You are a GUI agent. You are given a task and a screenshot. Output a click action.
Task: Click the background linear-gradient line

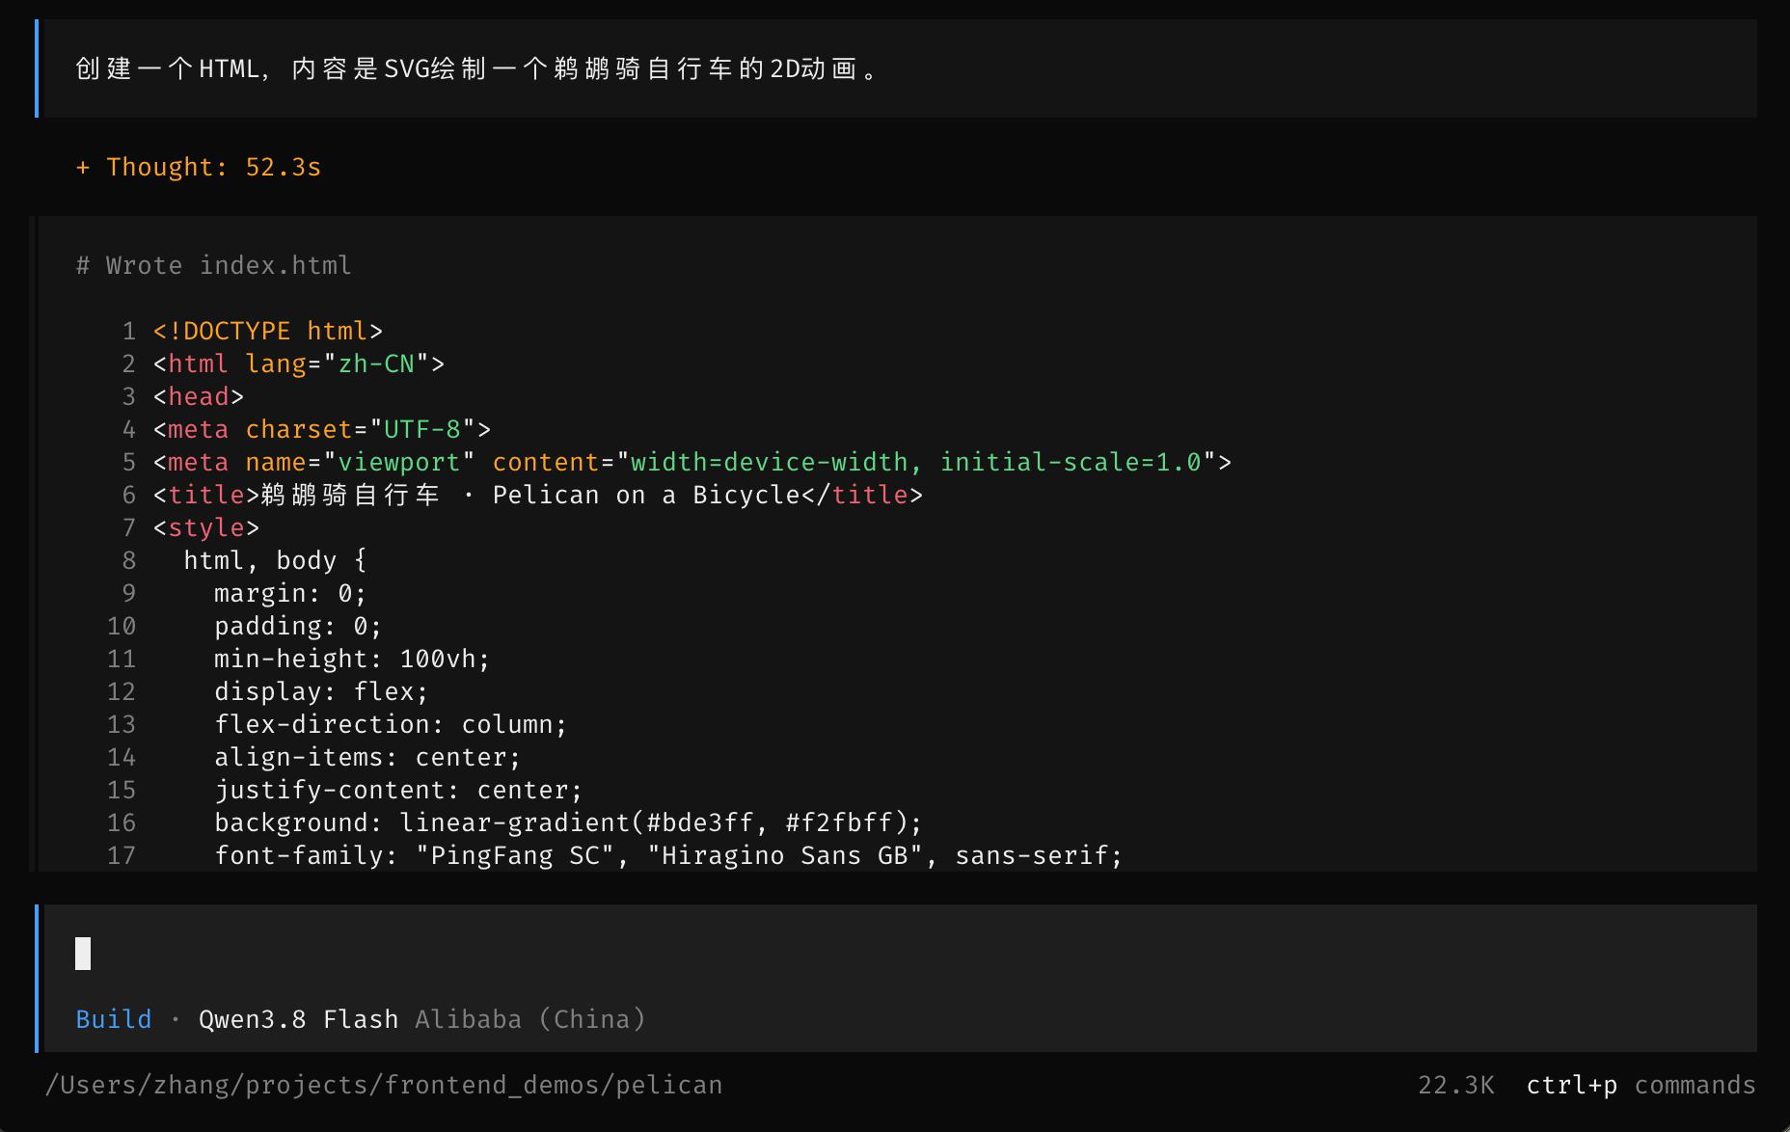[x=568, y=822]
